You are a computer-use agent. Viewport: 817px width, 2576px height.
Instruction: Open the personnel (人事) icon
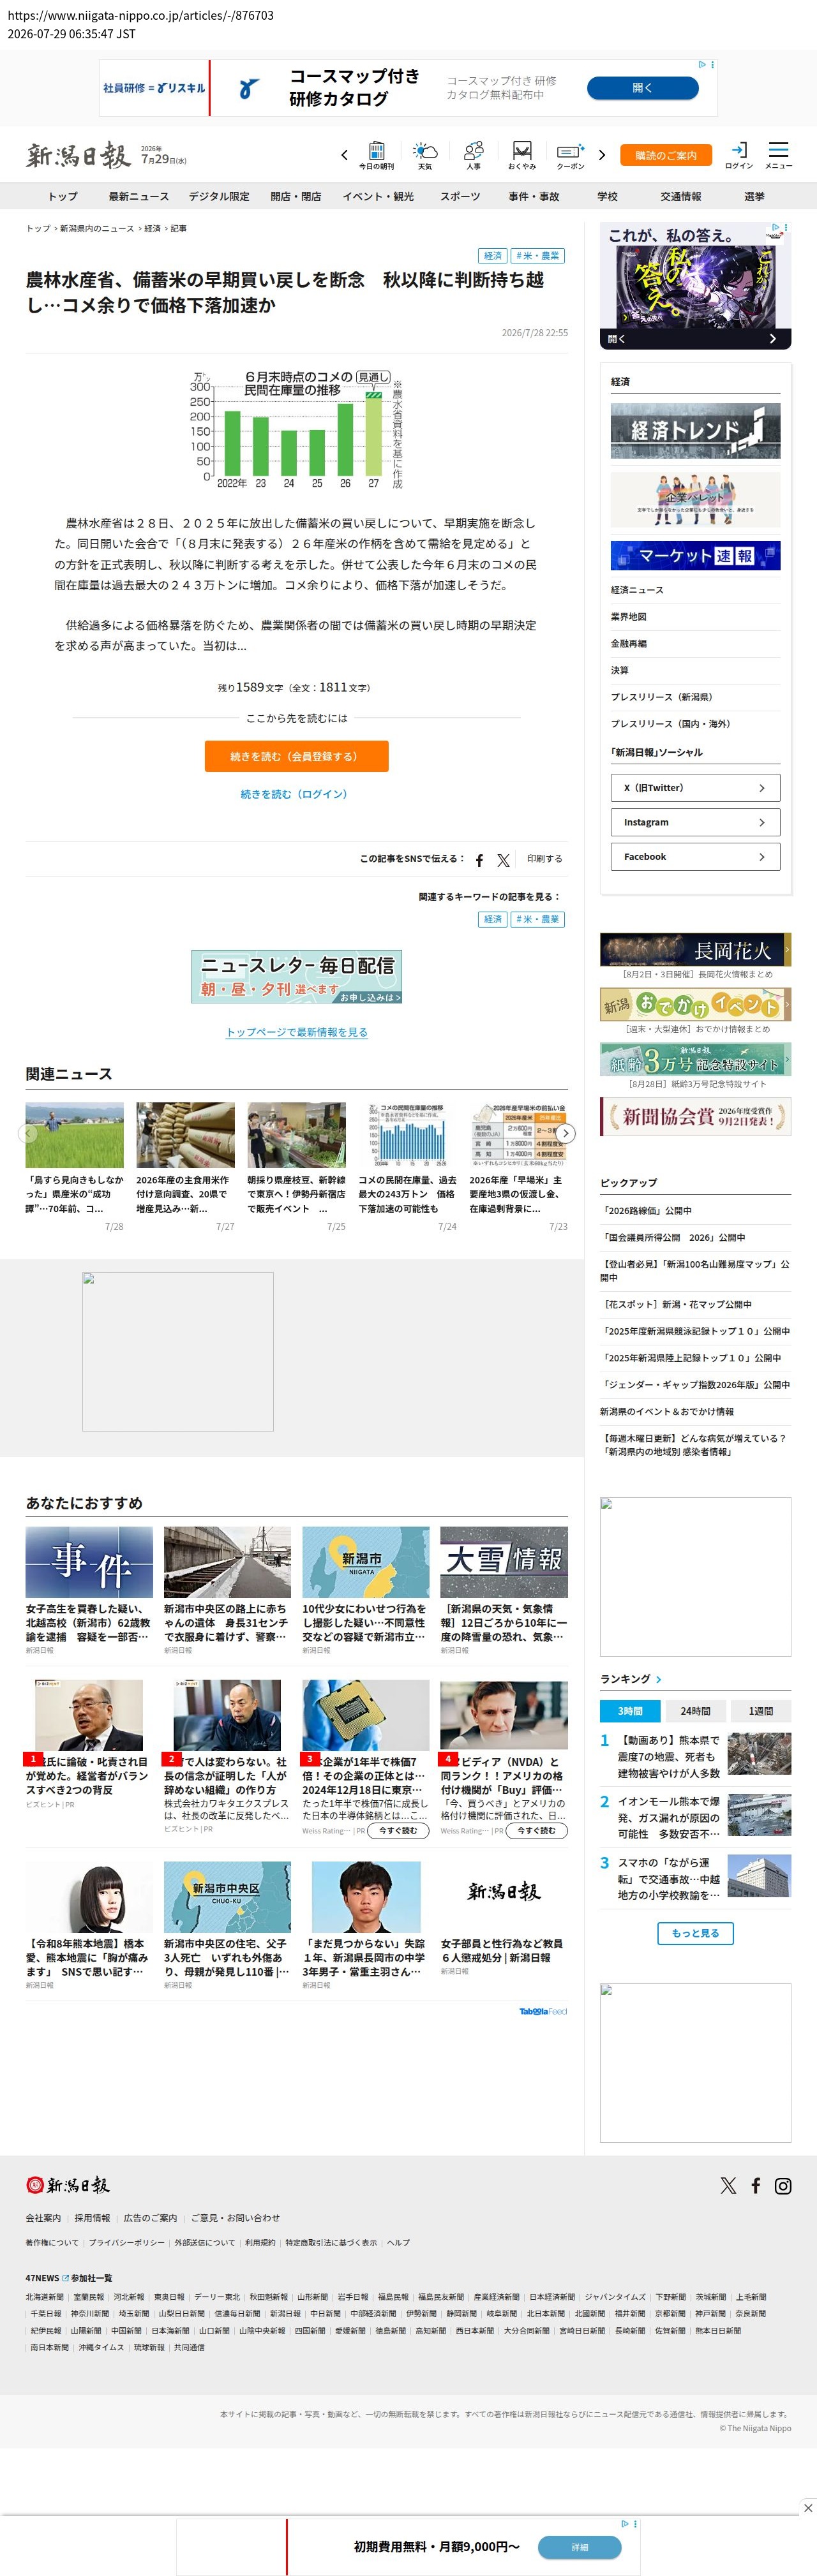coord(473,155)
